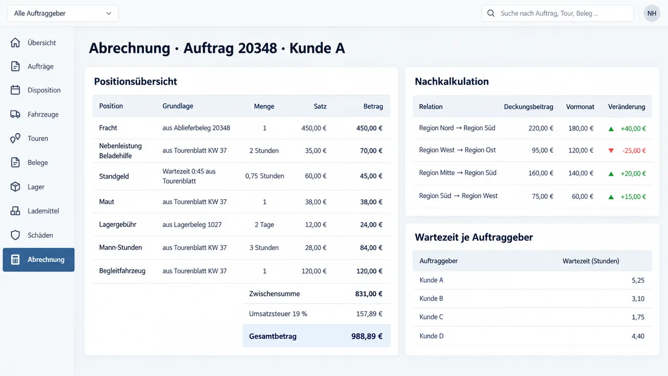Click the Wartezeit (Stunden) column header

[591, 261]
